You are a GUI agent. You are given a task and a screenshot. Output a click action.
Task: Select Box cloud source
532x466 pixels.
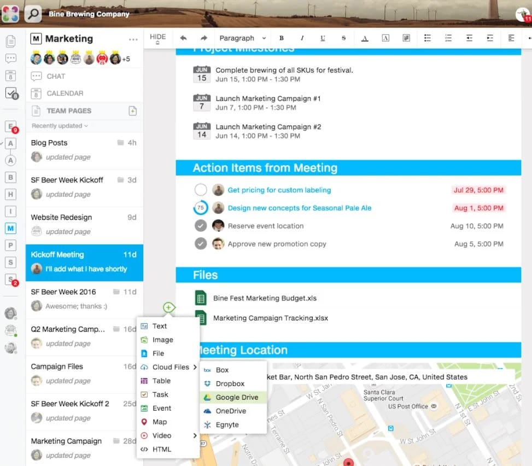(x=233, y=370)
